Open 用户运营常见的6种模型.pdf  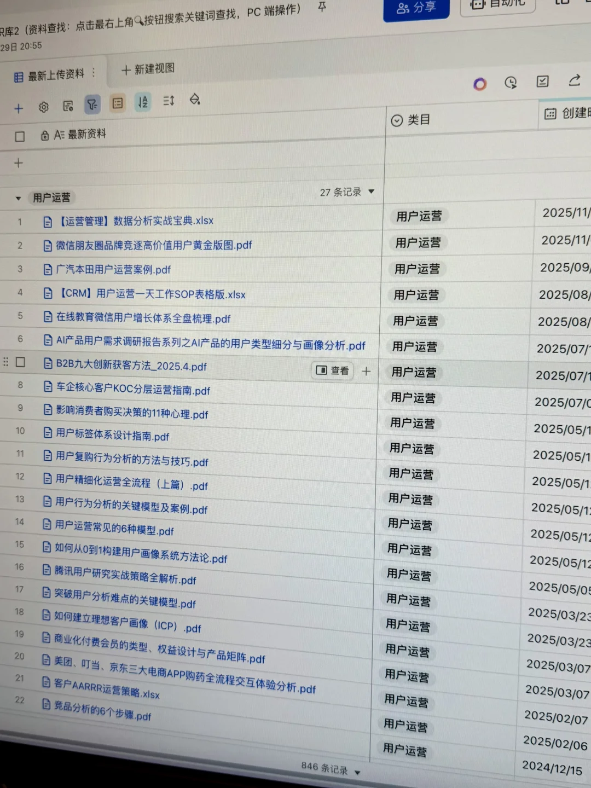coord(114,529)
